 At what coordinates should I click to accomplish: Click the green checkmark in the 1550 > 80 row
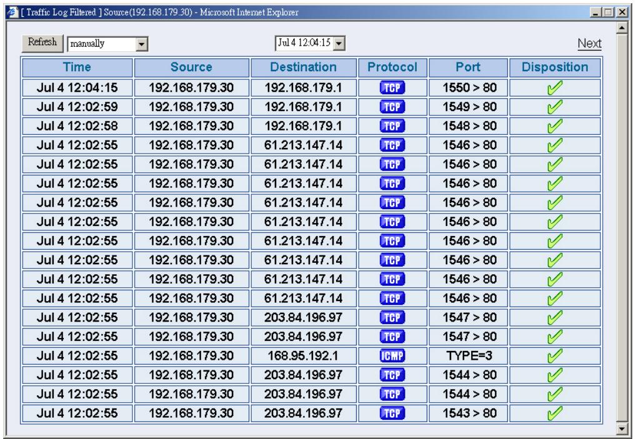point(555,87)
